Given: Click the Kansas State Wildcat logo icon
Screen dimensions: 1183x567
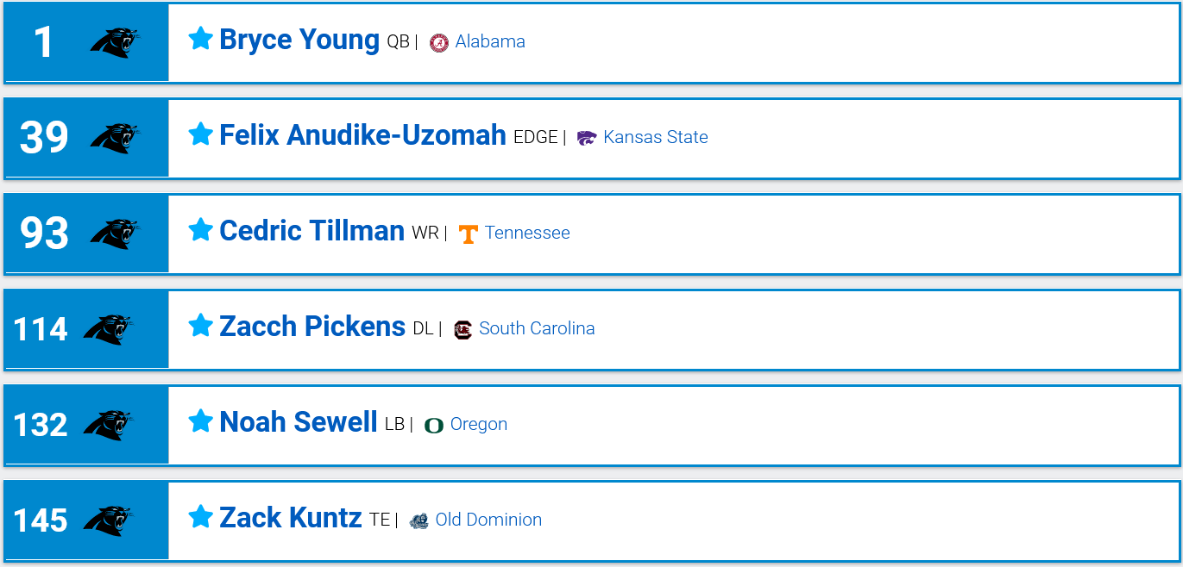Looking at the screenshot, I should click(x=587, y=138).
